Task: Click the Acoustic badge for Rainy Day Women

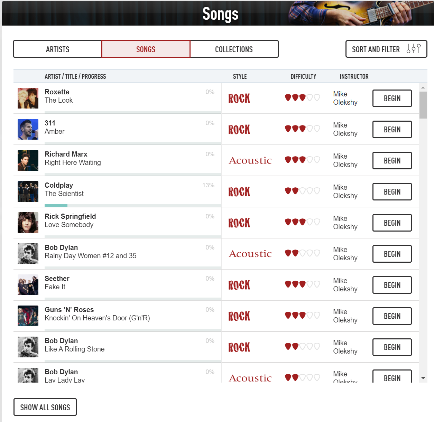Action: pos(250,254)
